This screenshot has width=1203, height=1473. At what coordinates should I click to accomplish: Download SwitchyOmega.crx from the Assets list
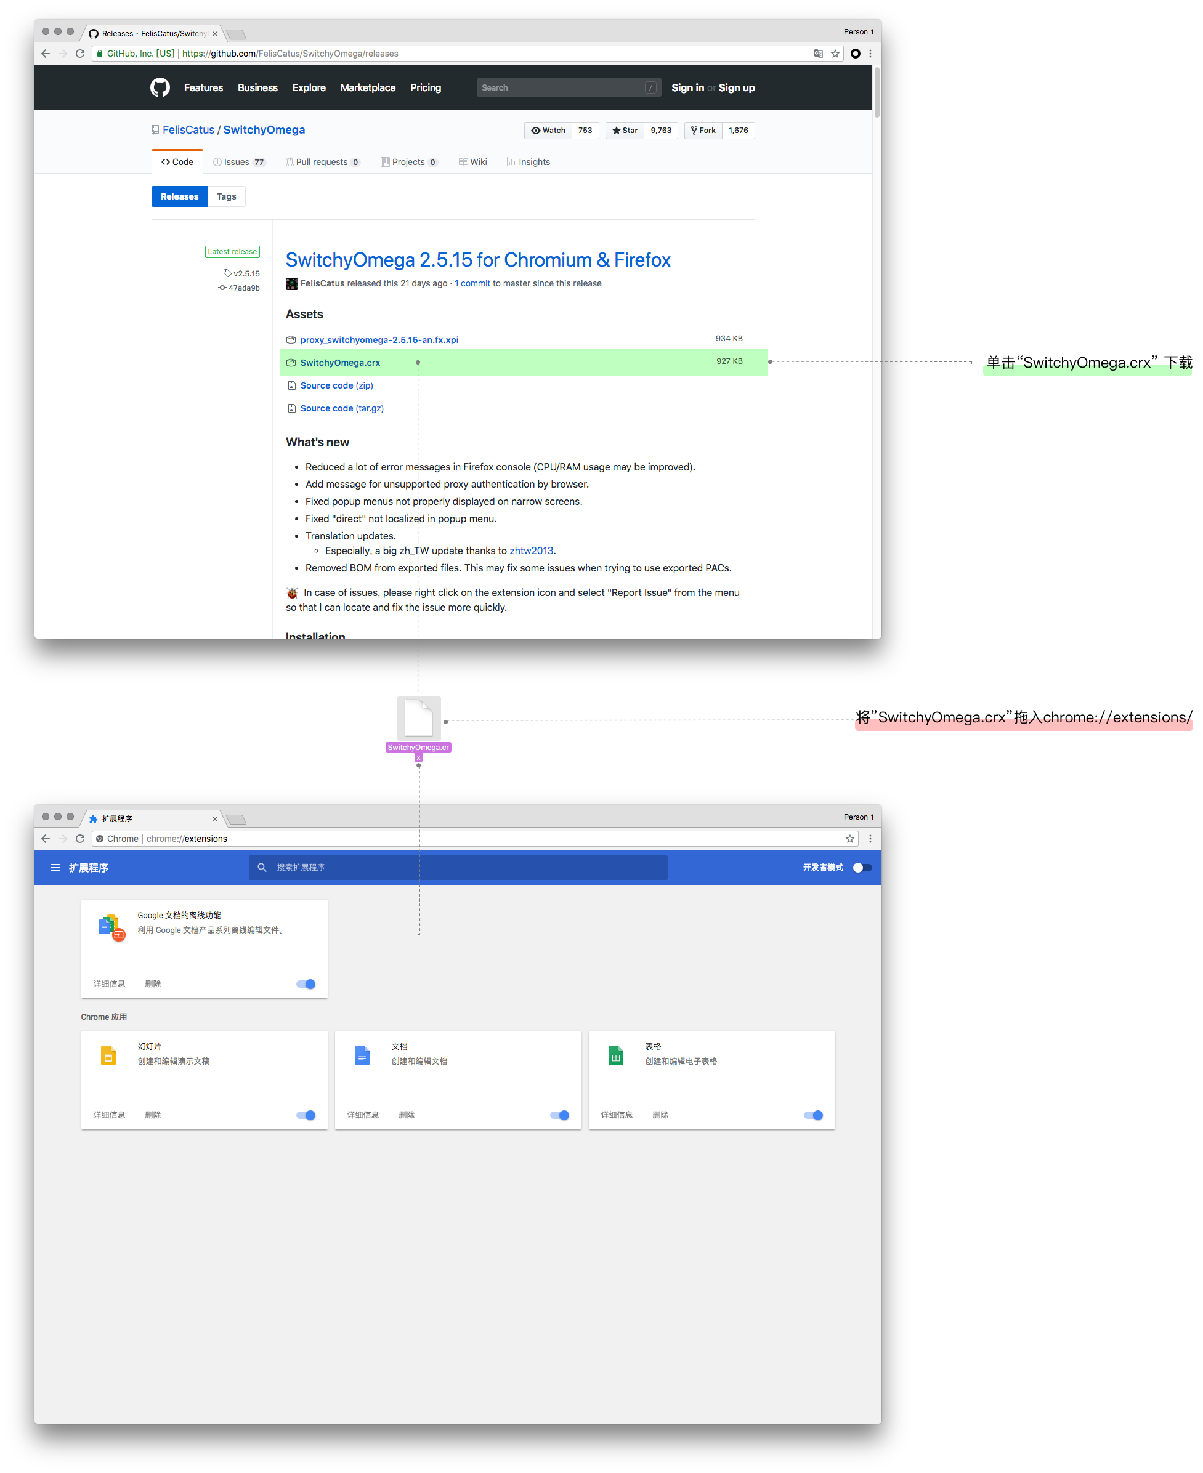[340, 362]
